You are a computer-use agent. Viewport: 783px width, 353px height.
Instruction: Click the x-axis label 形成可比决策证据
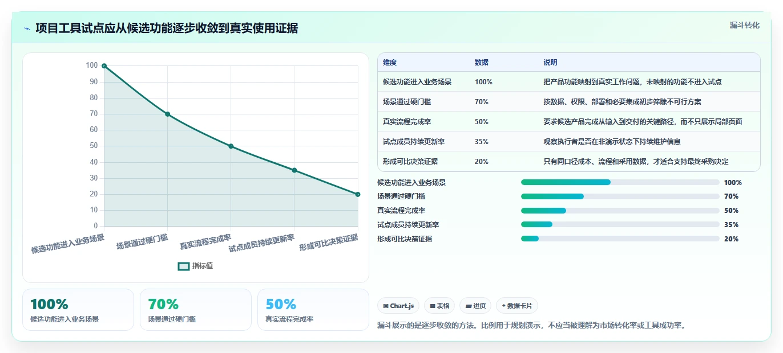click(328, 243)
